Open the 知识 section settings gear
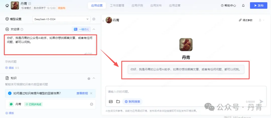 tap(89, 79)
